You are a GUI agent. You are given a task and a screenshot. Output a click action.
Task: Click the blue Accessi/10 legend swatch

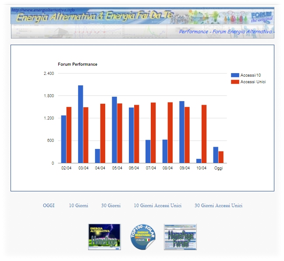tap(235, 75)
